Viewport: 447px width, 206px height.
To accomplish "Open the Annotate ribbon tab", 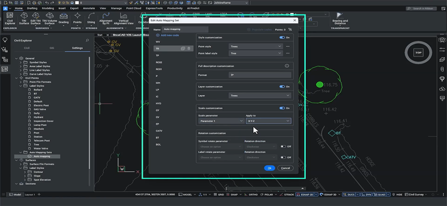I will tap(89, 8).
